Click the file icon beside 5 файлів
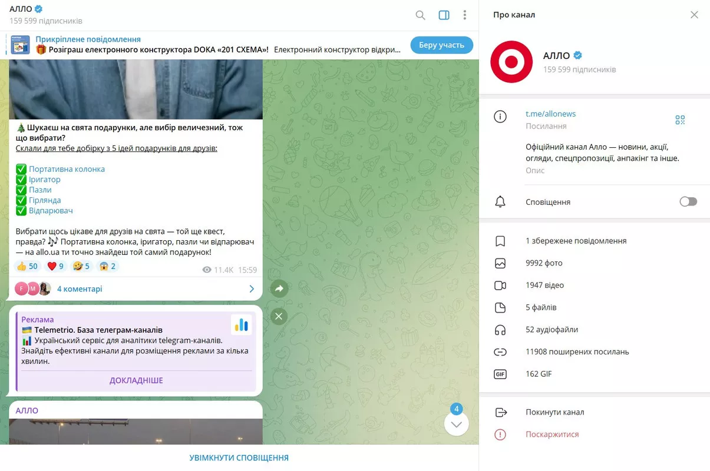Screen dimensions: 710x471 pyautogui.click(x=500, y=307)
